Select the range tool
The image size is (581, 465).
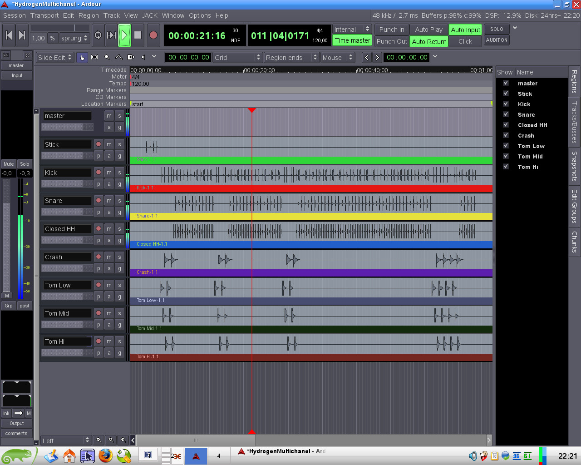pyautogui.click(x=94, y=57)
